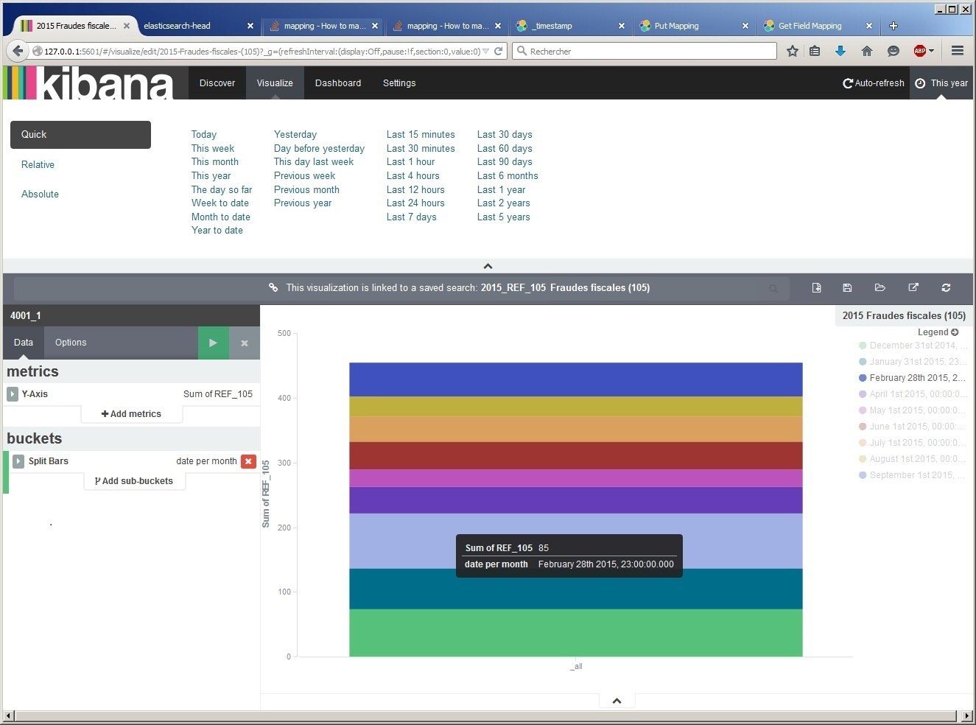The height and width of the screenshot is (725, 976).
Task: Click the save visualization icon
Action: point(847,288)
